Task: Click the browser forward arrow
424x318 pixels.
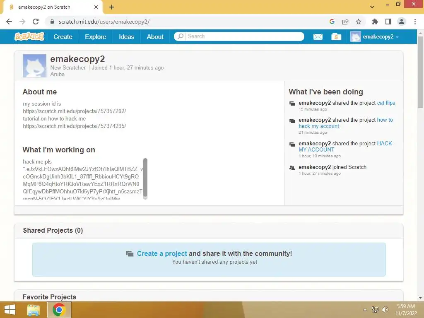Action: (22, 22)
